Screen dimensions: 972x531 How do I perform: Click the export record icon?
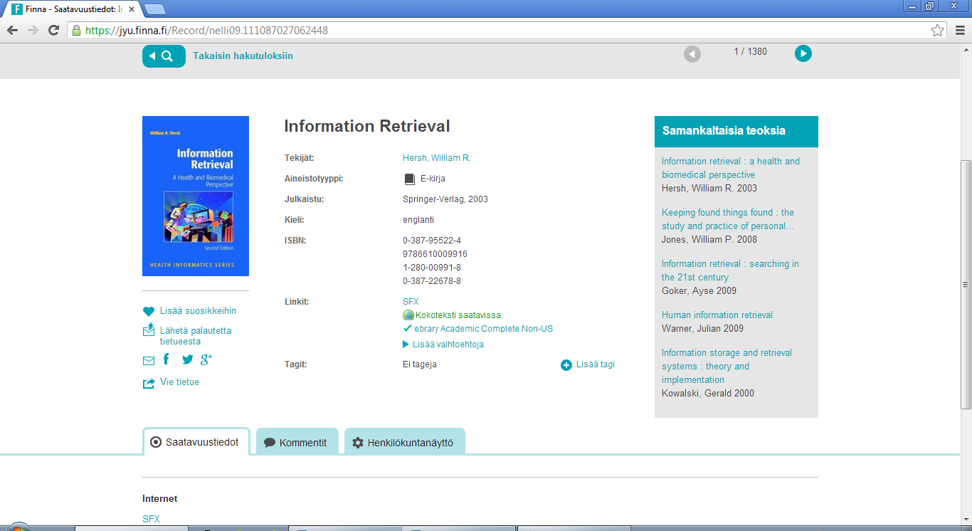pos(149,383)
